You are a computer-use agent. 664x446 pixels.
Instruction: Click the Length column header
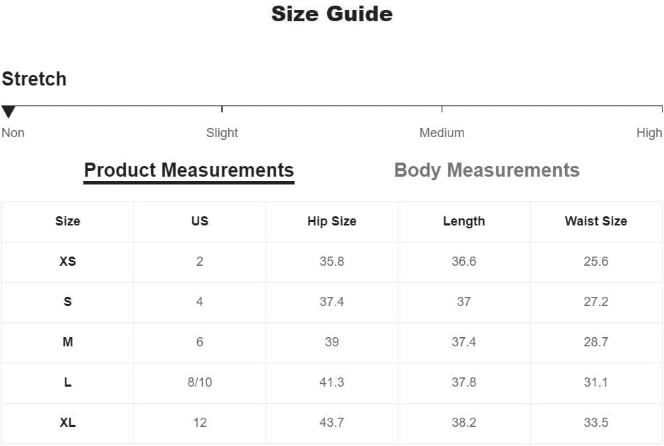pyautogui.click(x=463, y=221)
